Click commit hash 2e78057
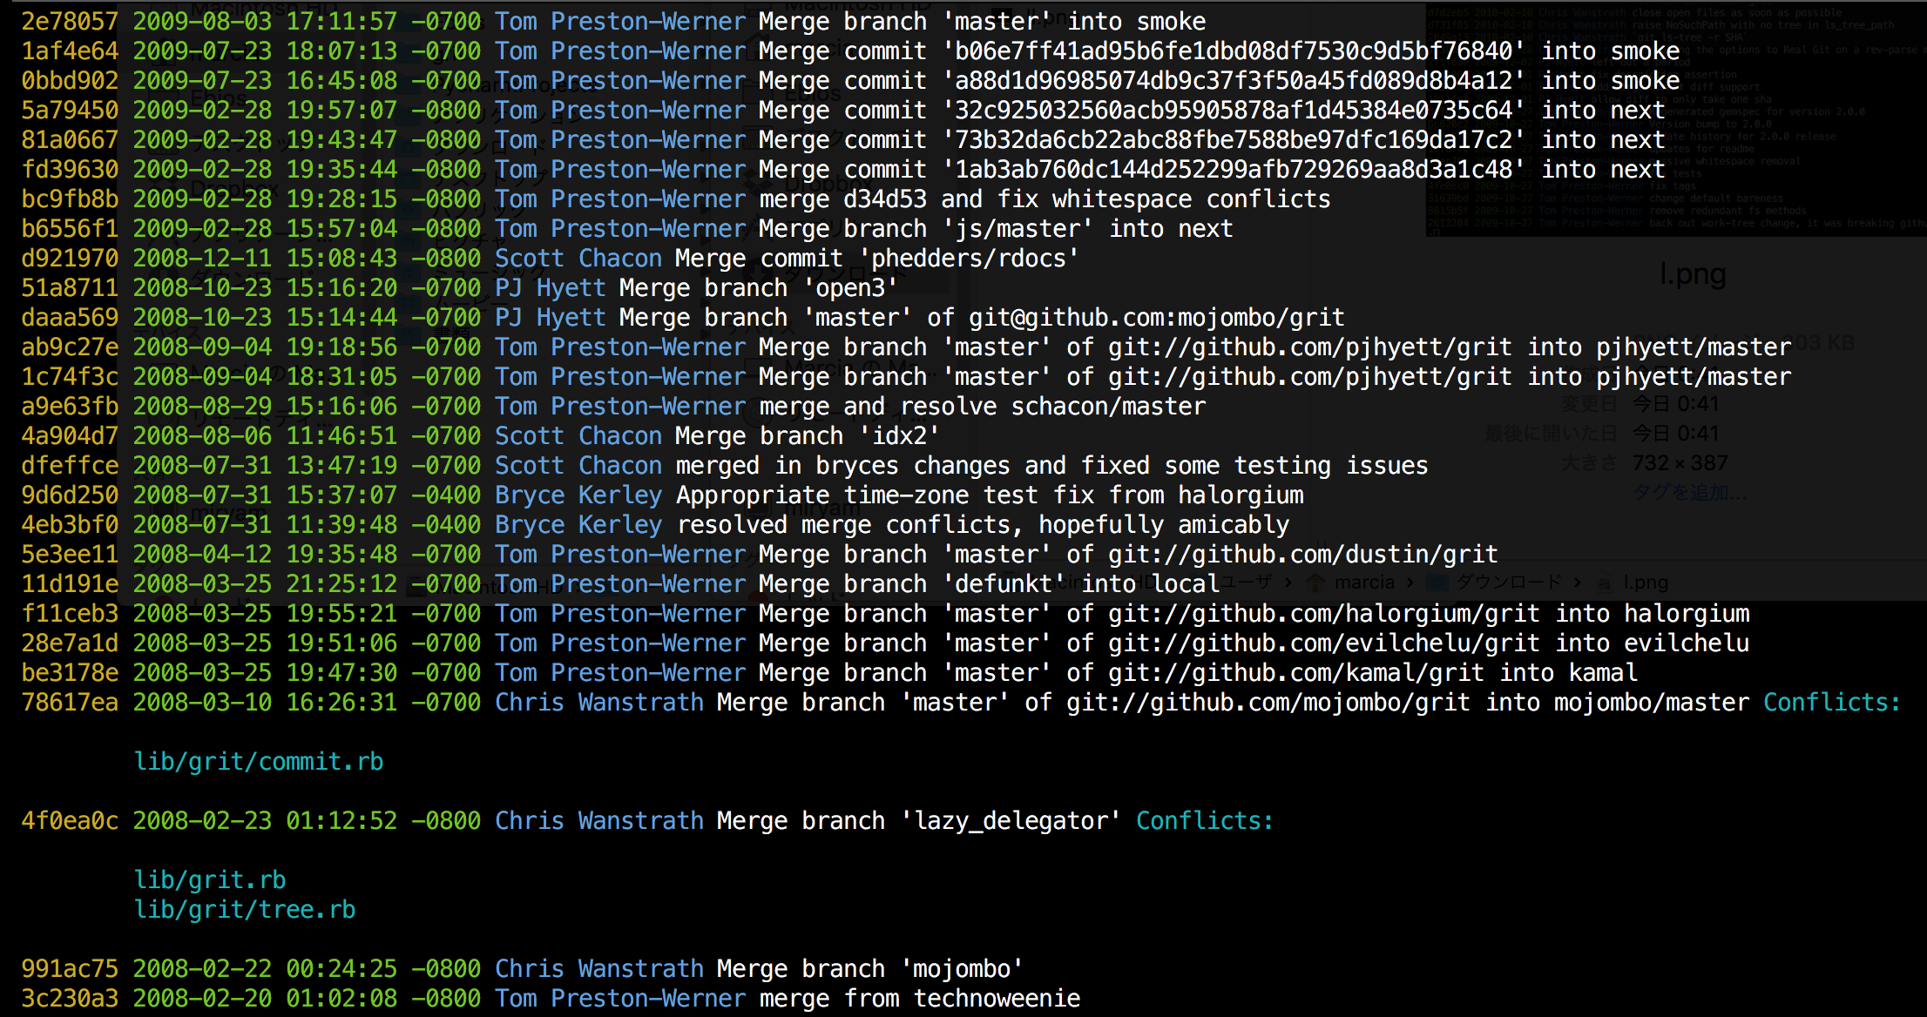 [x=70, y=22]
